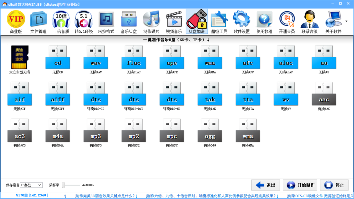Open the 转5.1环绕 surround converter
Screen dimensions: 354x199
tap(84, 22)
